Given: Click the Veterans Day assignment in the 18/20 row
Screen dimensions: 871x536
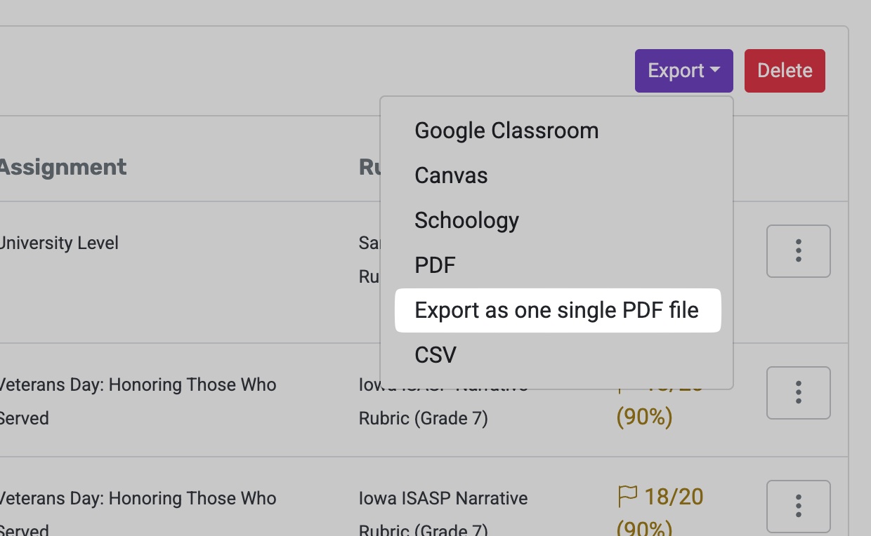Looking at the screenshot, I should click(138, 515).
